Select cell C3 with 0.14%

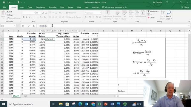pyautogui.click(x=30, y=39)
